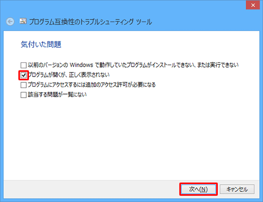263x202 pixels.
Task: Click the back arrow icon in header
Action: coord(10,22)
